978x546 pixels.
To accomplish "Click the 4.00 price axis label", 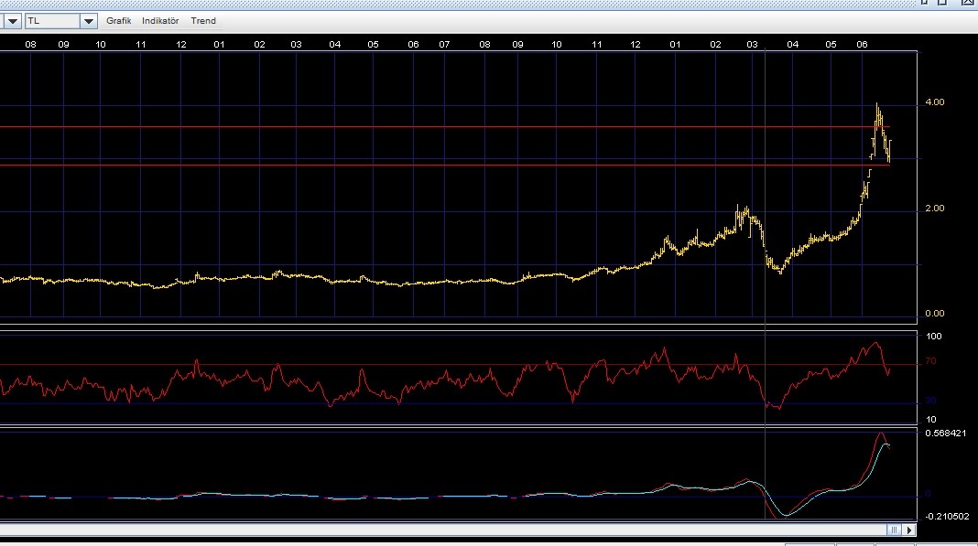I will pos(934,102).
